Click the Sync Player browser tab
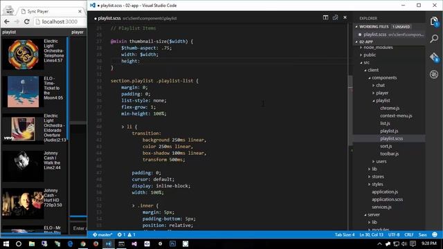443x249 pixels. pos(38,11)
